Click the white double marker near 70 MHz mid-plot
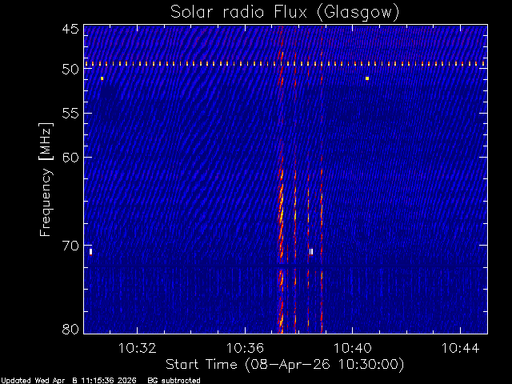Viewport: 512px width, 384px height. coord(311,252)
